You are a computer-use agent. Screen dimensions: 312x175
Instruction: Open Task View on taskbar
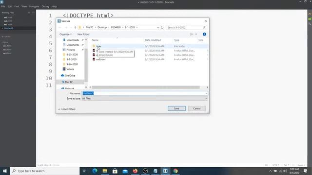click(x=84, y=171)
